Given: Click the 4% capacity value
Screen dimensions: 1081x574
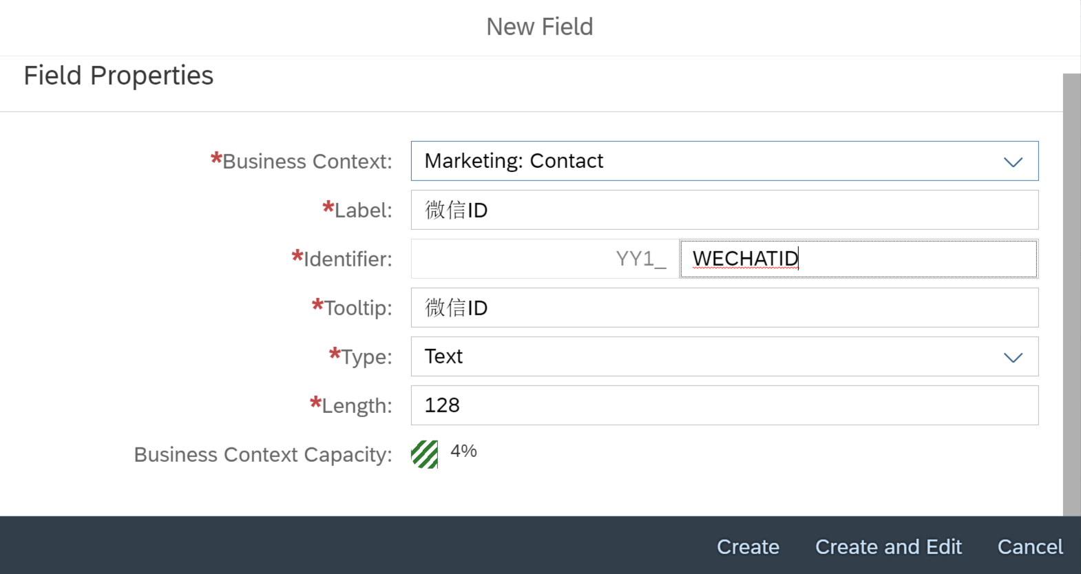Looking at the screenshot, I should pos(463,451).
